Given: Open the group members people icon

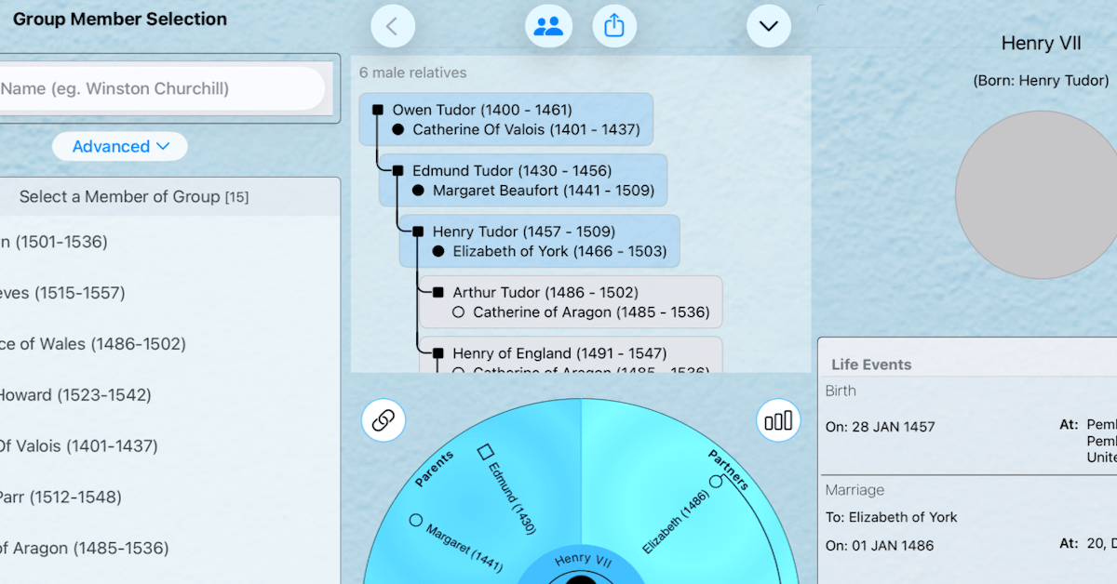Looking at the screenshot, I should pos(548,26).
